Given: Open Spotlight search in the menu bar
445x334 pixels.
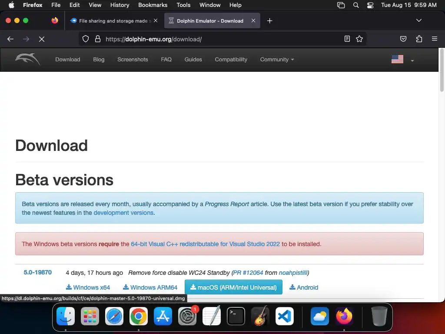Looking at the screenshot, I should click(355, 5).
